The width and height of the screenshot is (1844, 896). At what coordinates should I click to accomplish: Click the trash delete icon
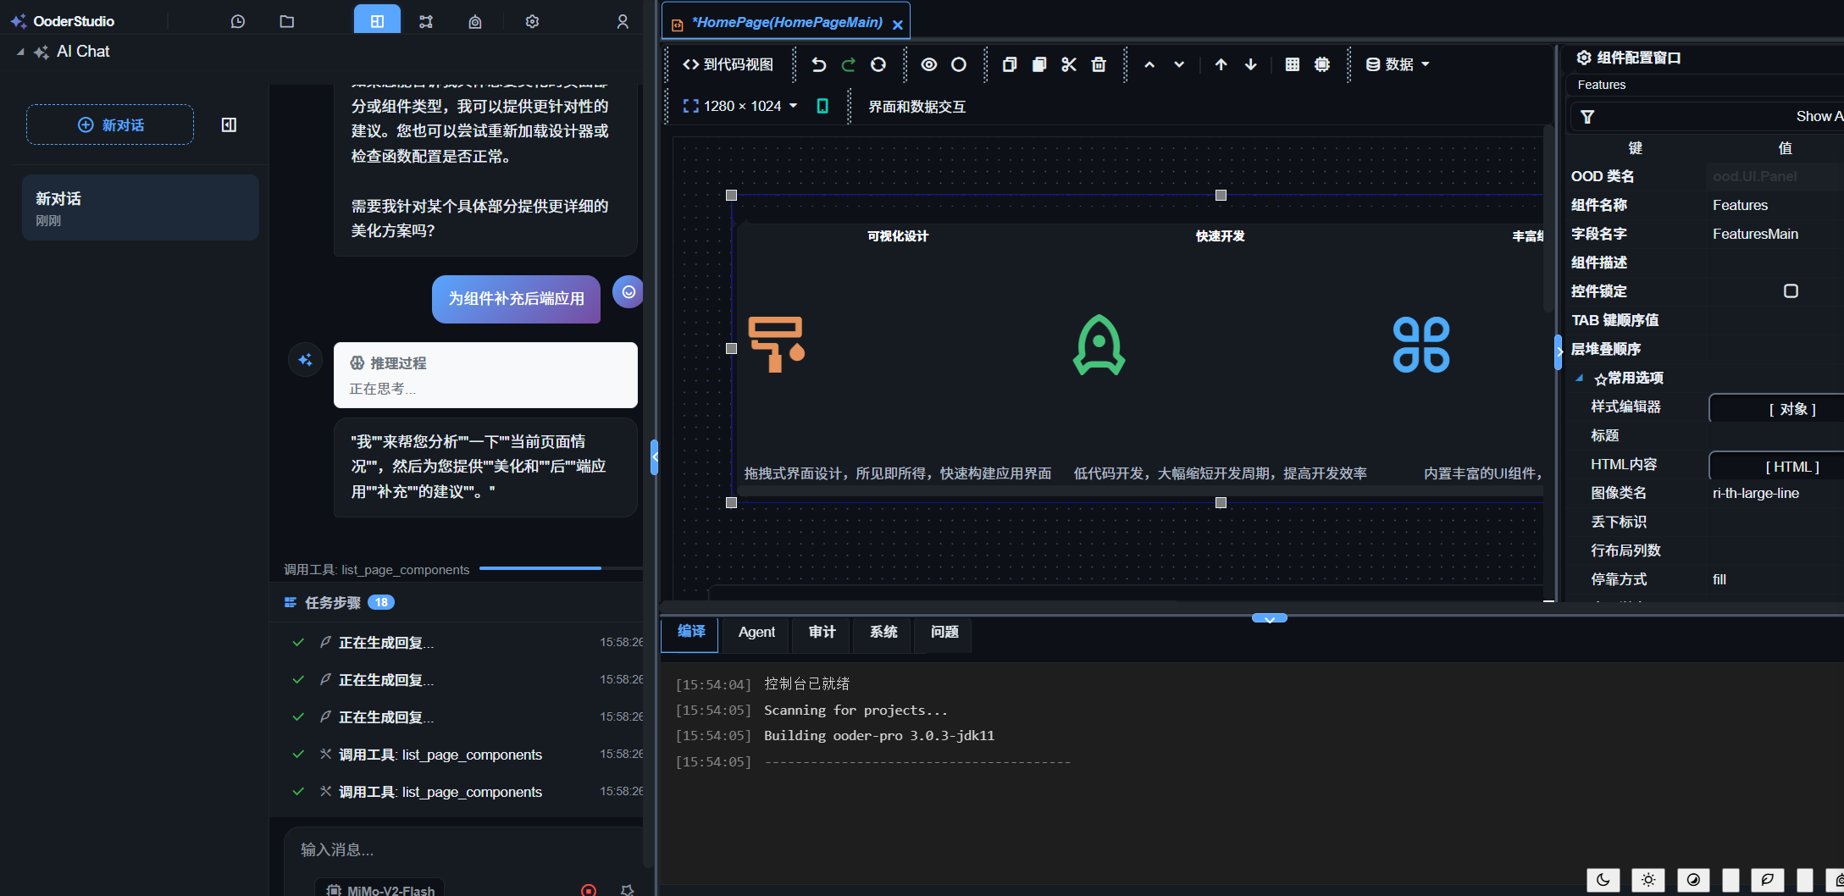(1099, 64)
